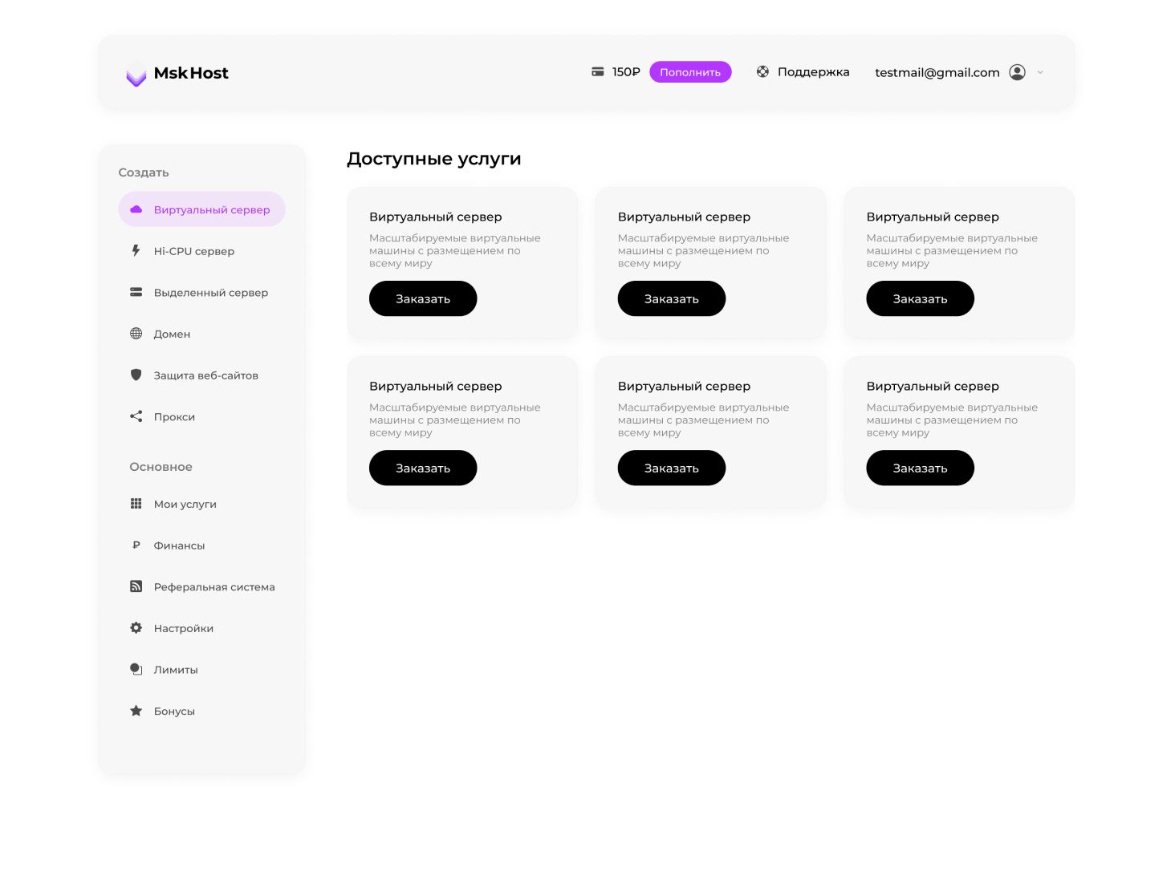Click the support lifebuoy icon
This screenshot has width=1175, height=884.
click(762, 72)
